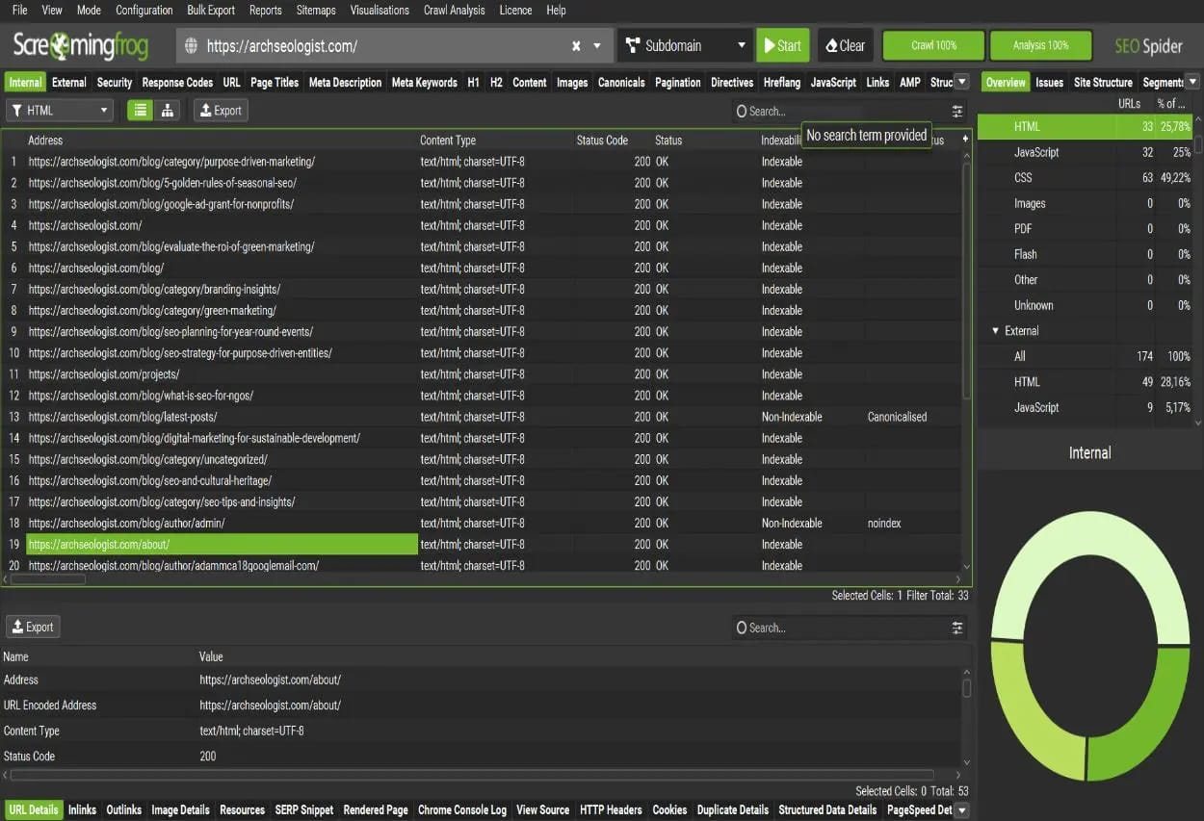Open the Crawl Analysis menu
The width and height of the screenshot is (1204, 821).
click(x=455, y=10)
